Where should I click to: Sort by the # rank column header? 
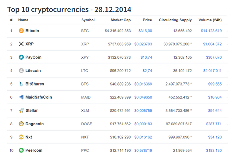click(11, 20)
